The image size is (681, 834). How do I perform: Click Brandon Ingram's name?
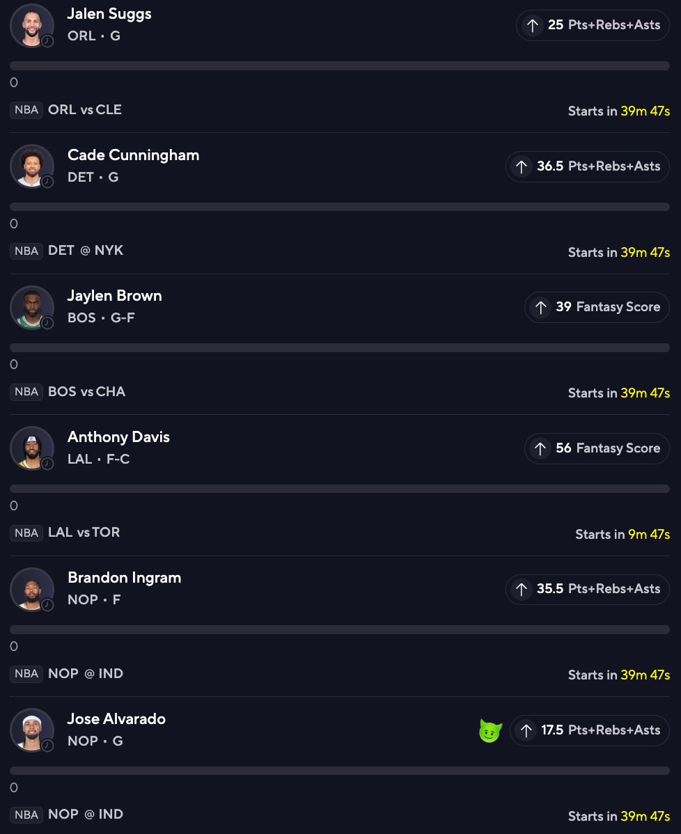click(124, 578)
